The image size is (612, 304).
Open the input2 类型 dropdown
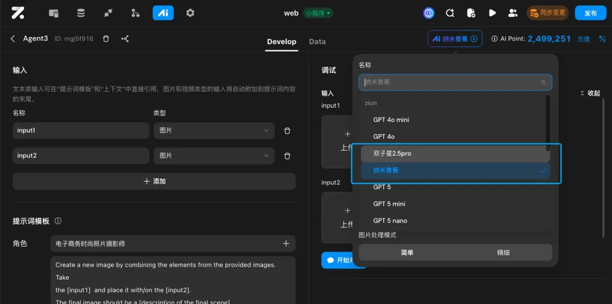[214, 156]
